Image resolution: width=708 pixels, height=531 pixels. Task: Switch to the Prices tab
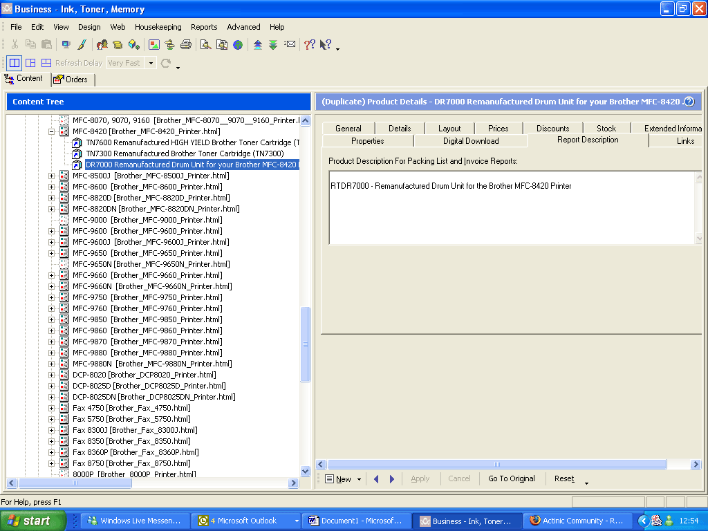tap(498, 128)
